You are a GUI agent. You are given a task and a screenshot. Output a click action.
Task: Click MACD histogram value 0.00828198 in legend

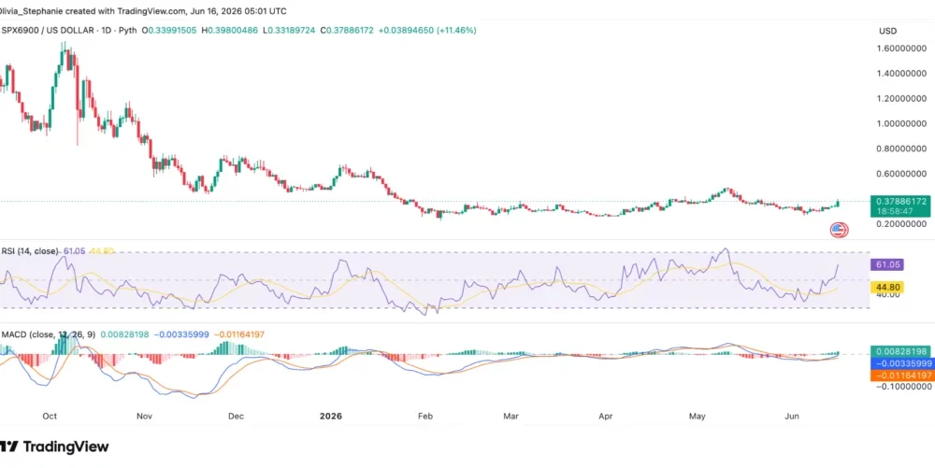(125, 334)
